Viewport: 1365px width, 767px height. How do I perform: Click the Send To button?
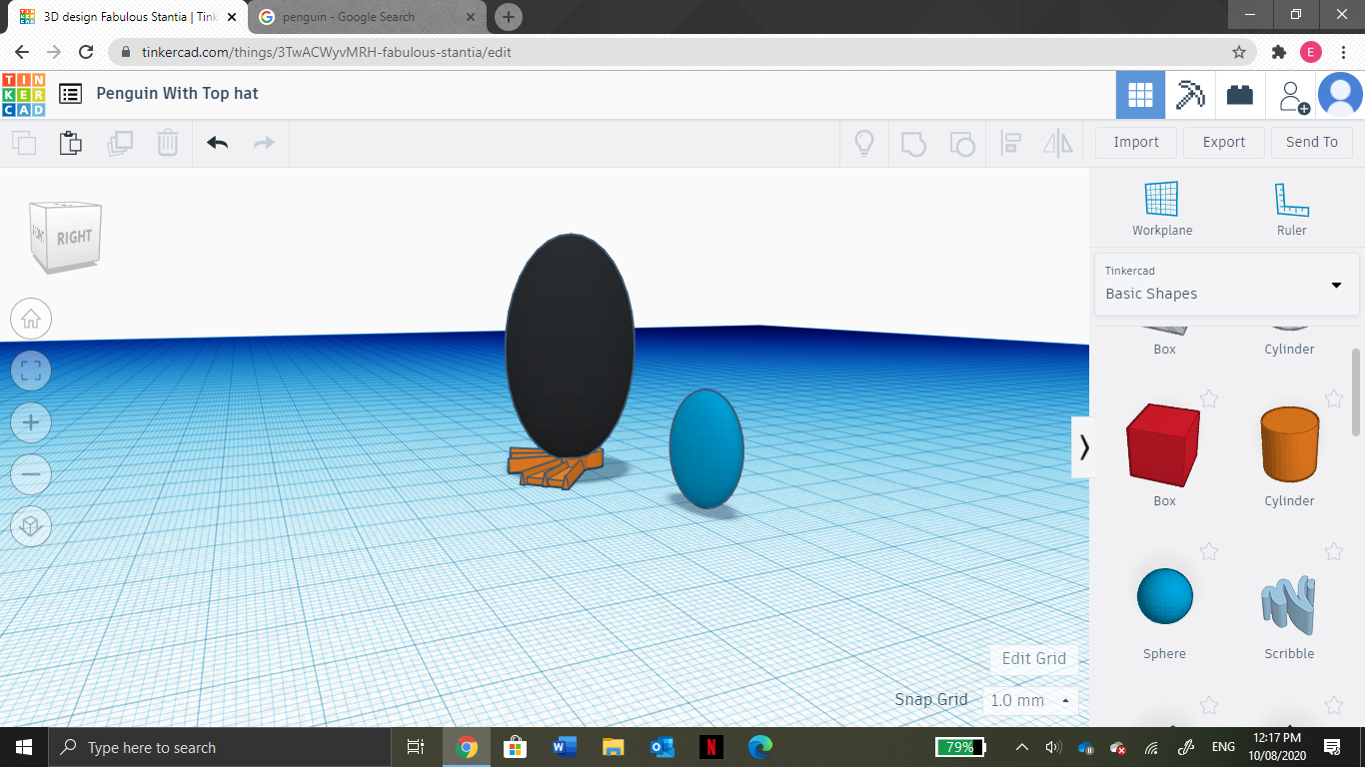[x=1312, y=142]
